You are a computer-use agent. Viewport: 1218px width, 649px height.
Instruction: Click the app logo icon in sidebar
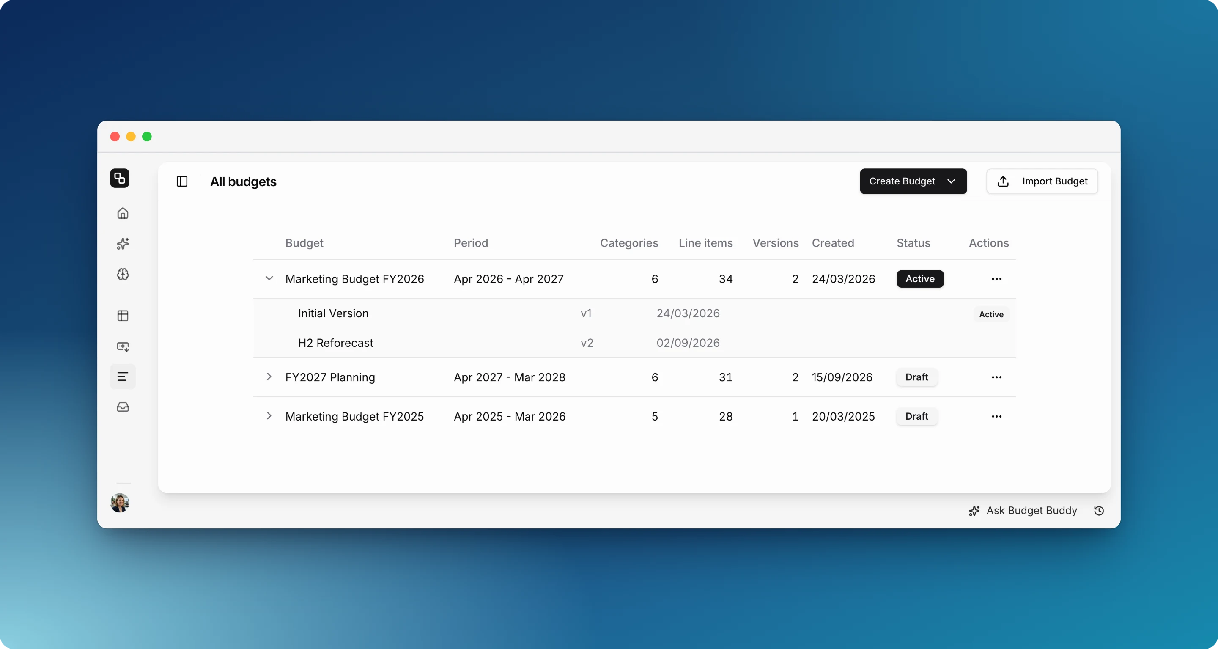point(120,179)
